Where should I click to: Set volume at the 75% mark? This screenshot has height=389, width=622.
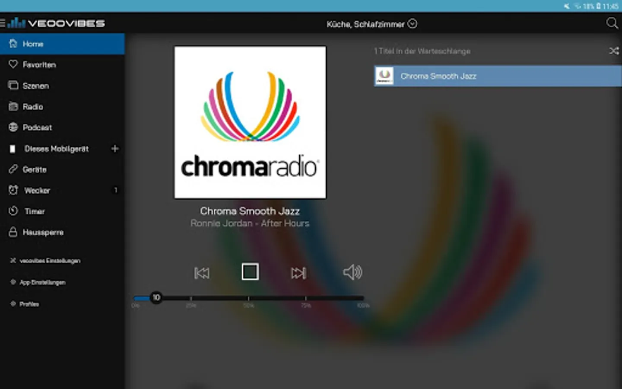(306, 298)
